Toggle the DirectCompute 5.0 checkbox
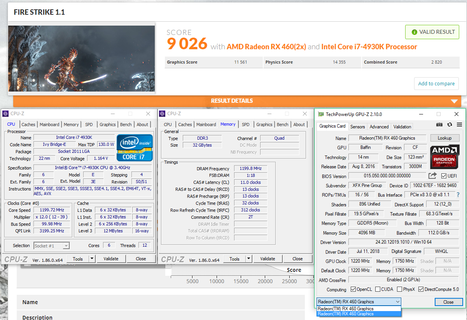The image size is (467, 320). (421, 289)
